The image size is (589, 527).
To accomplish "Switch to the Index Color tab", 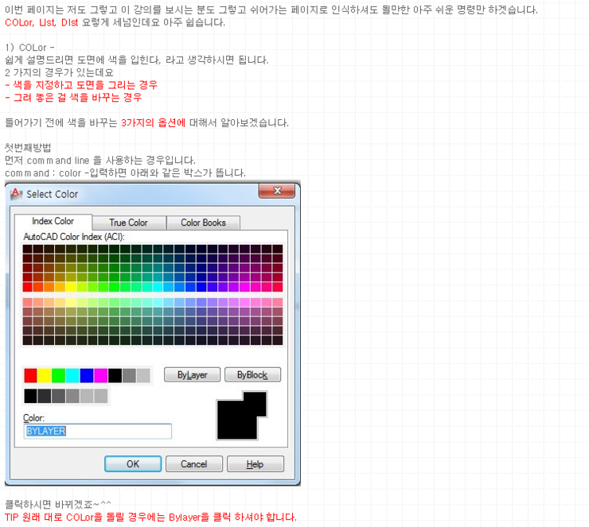I will coord(53,221).
